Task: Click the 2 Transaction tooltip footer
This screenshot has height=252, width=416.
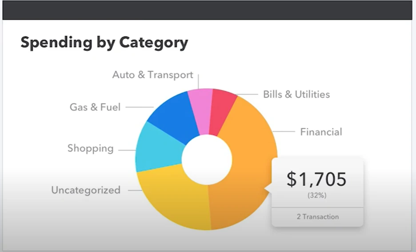Action: coord(318,217)
